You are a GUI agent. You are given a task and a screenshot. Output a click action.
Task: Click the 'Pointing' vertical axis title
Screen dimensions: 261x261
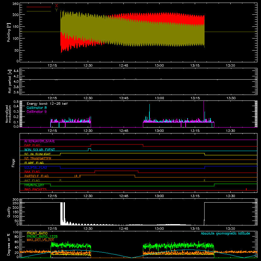[9, 32]
